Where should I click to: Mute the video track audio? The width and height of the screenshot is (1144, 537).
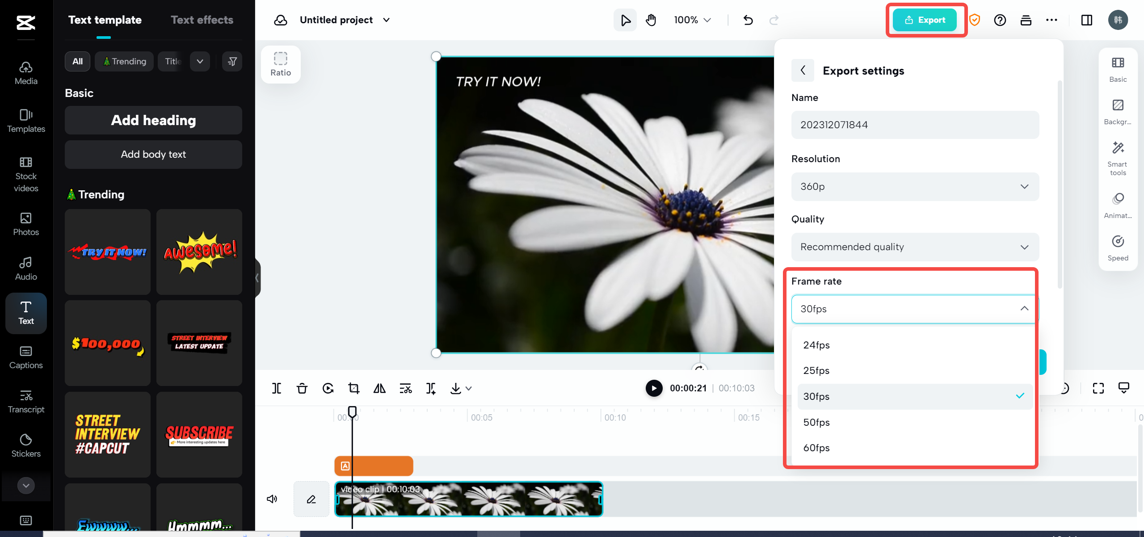[x=272, y=499]
